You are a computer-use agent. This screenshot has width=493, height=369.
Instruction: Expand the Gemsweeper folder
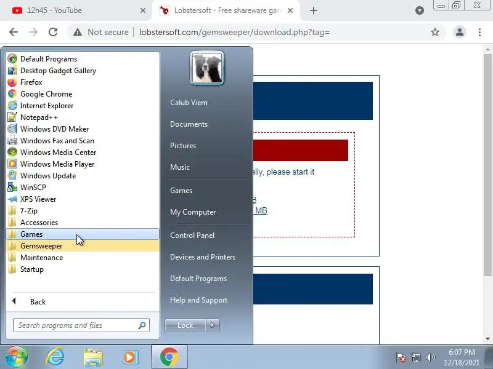click(83, 246)
